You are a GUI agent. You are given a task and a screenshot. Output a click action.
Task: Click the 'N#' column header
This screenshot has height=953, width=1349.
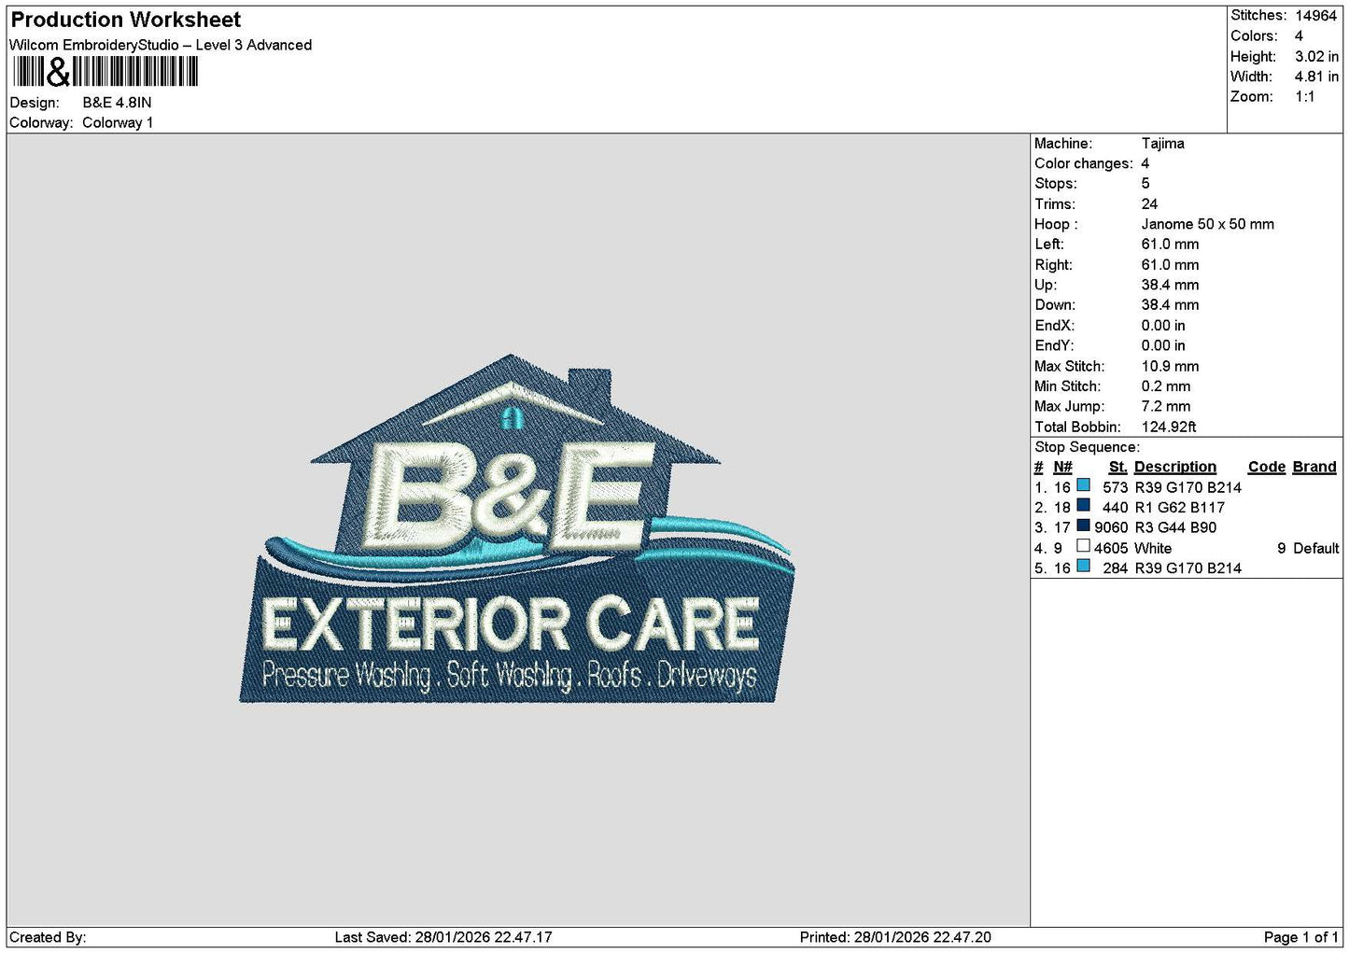tap(1062, 467)
